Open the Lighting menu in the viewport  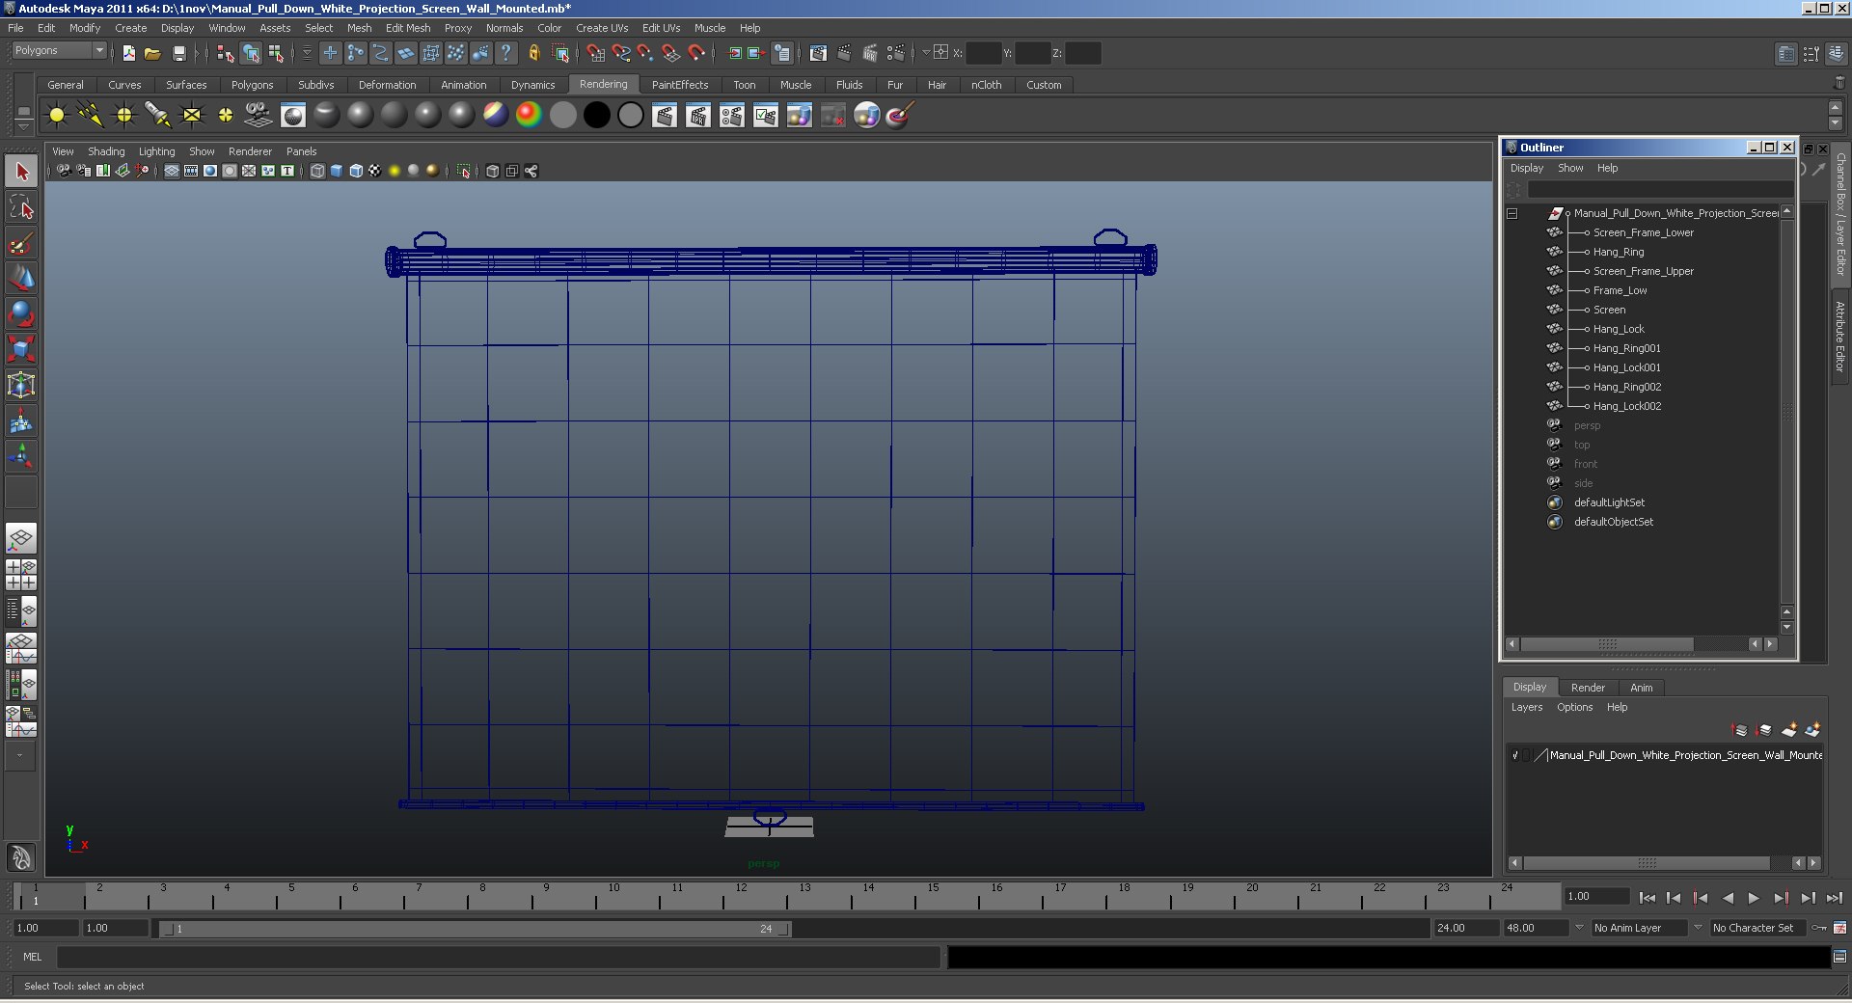pos(156,151)
